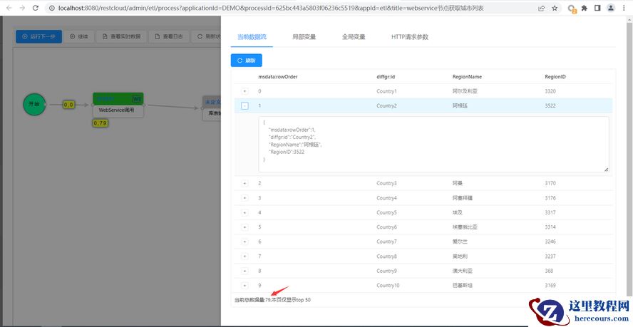Expand the Country3 row details
This screenshot has width=633, height=327.
[x=245, y=183]
